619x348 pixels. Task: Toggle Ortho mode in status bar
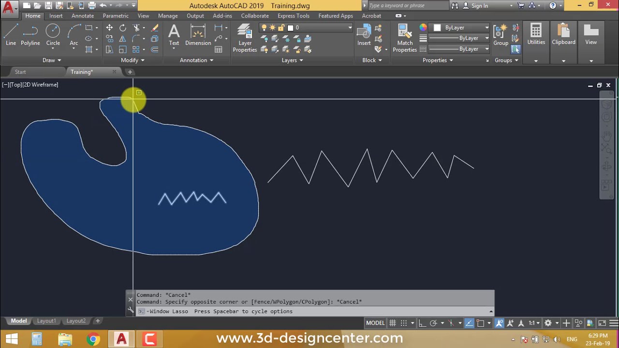click(x=422, y=323)
